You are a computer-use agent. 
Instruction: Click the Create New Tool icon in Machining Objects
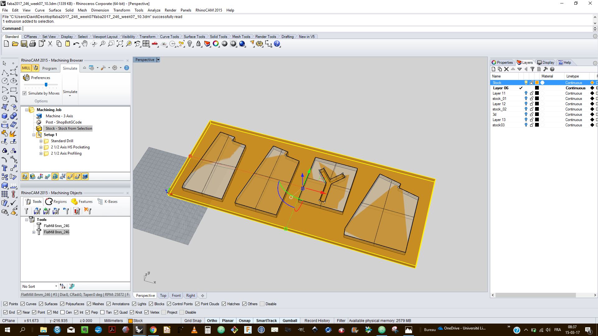tap(26, 211)
